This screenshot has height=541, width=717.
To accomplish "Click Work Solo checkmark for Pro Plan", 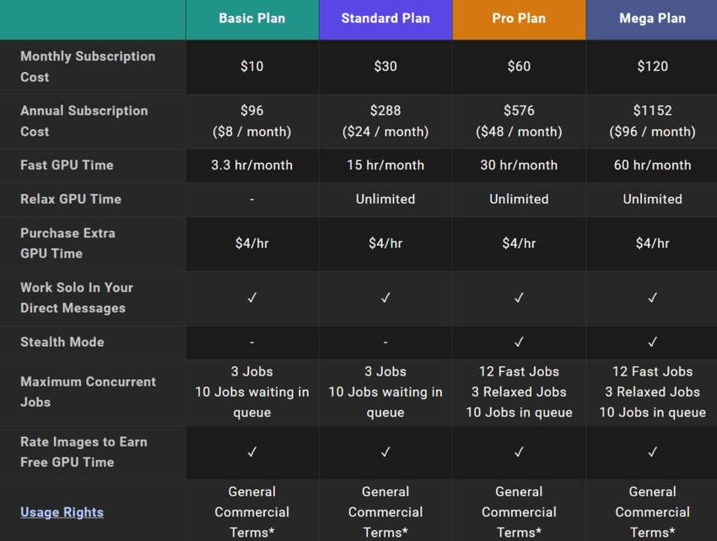I will click(519, 298).
